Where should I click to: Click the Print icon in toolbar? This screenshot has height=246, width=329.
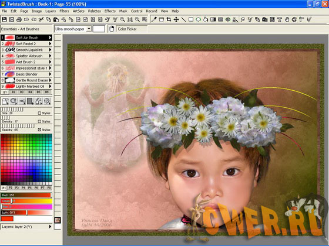tap(19, 20)
